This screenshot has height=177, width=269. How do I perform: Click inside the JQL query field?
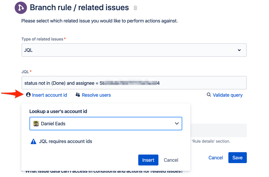coord(134,83)
